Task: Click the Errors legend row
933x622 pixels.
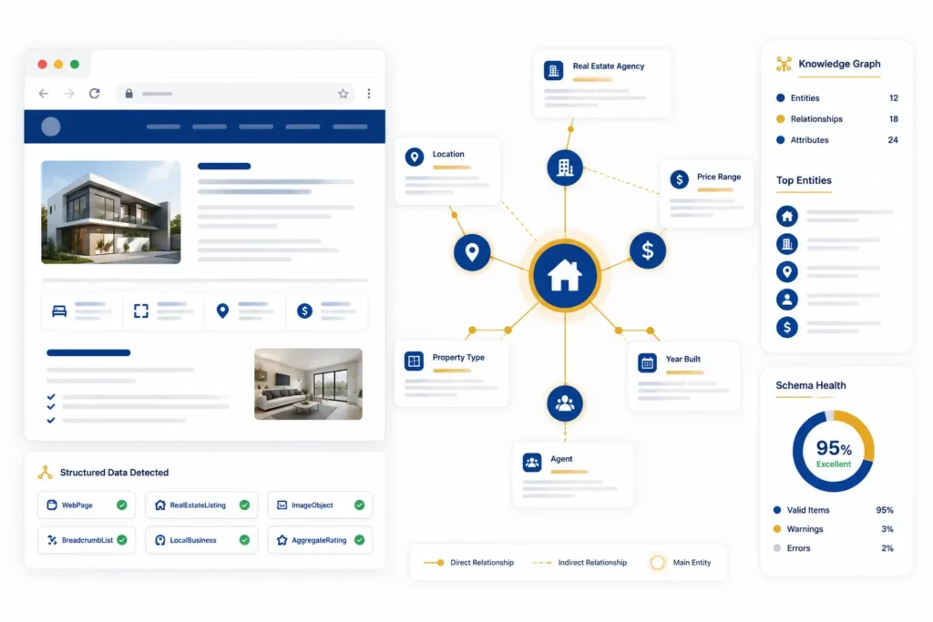Action: point(834,548)
